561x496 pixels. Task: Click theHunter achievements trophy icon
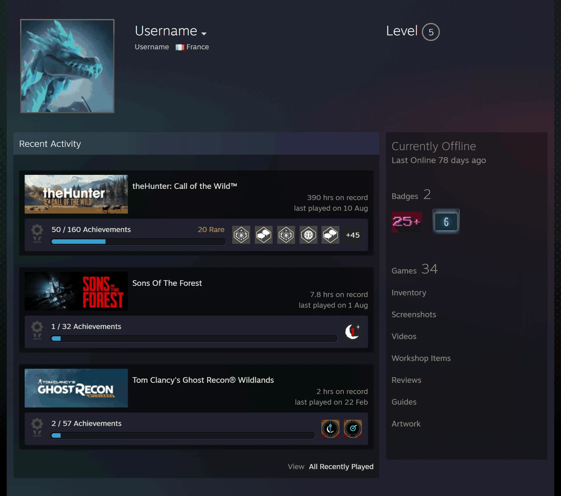click(37, 234)
